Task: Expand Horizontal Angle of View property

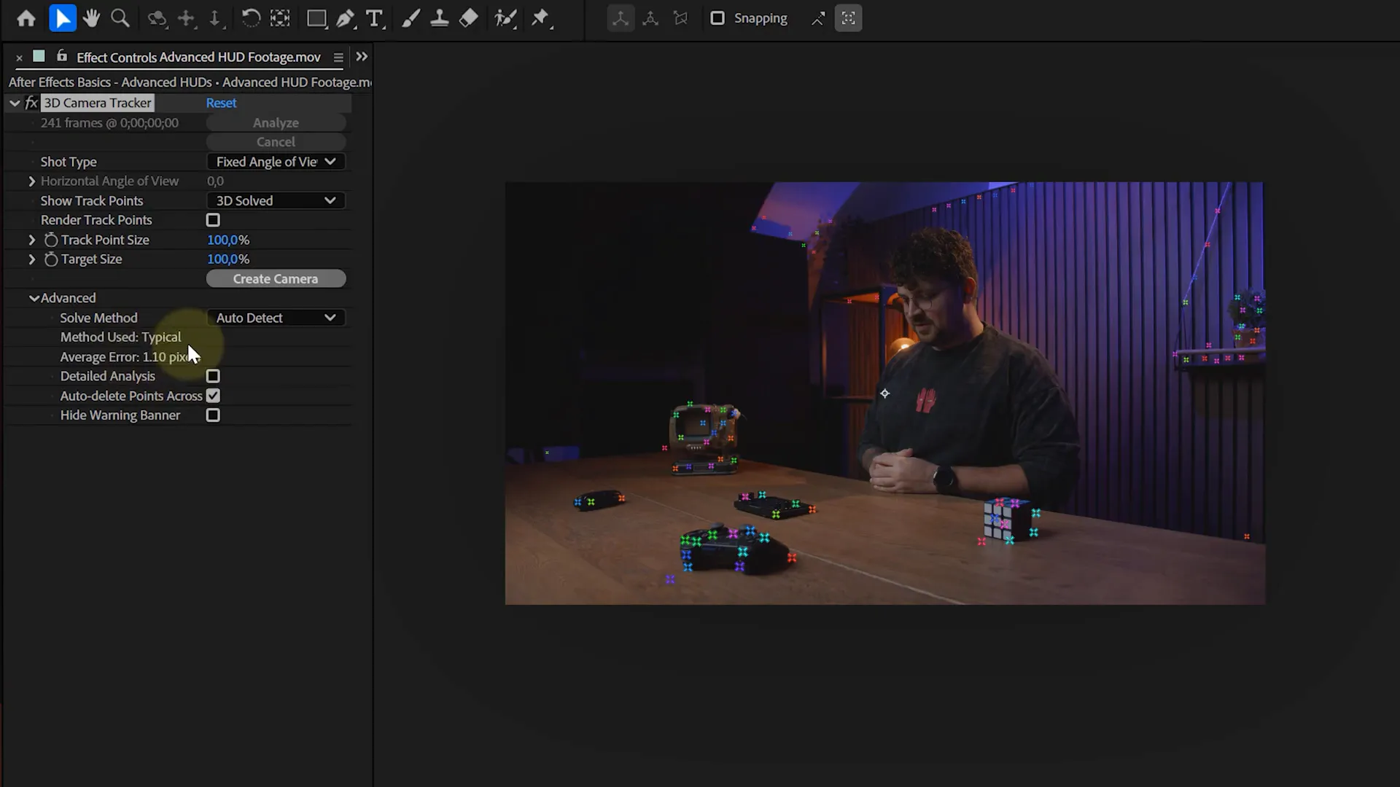Action: [x=31, y=181]
